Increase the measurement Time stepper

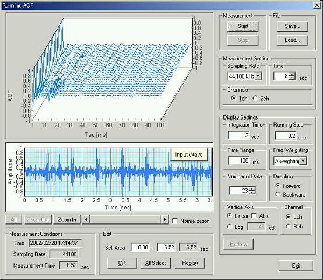(292, 74)
